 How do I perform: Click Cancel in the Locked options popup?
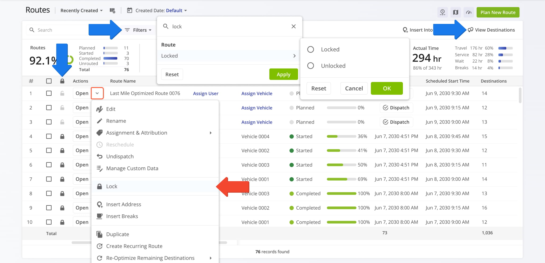tap(354, 88)
